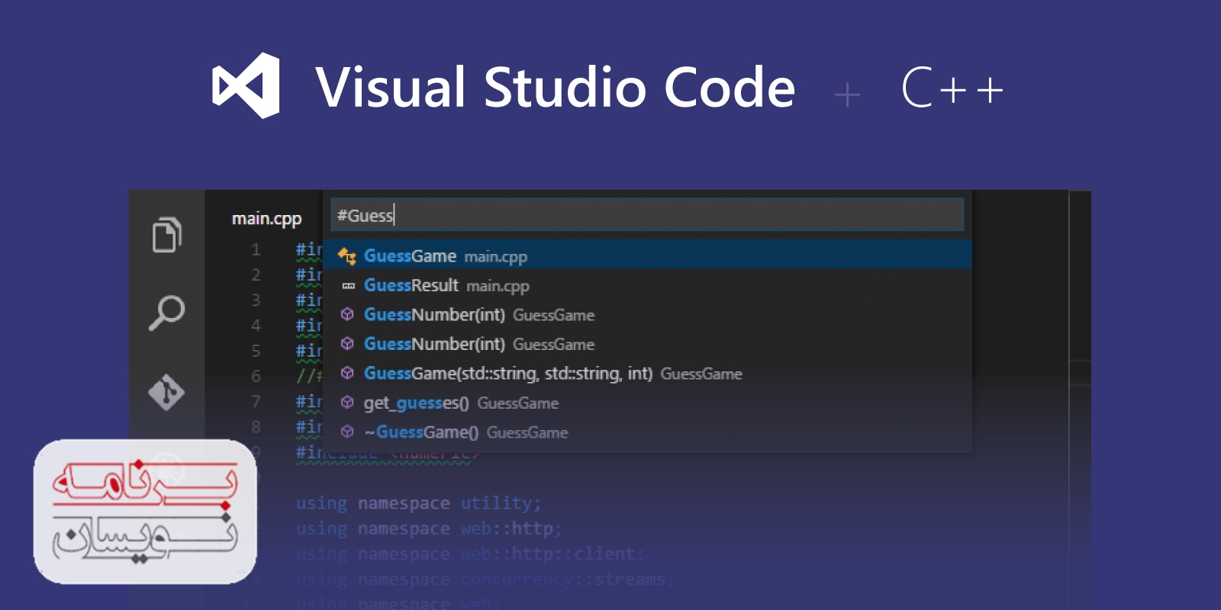Choose first GuessNumber(int) GuessGame result

(x=647, y=314)
